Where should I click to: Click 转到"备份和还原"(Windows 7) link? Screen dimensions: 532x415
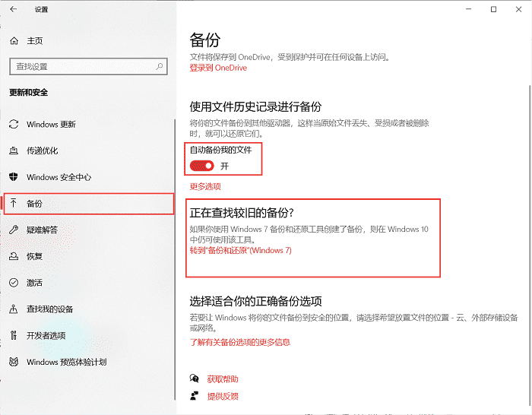[x=241, y=250]
